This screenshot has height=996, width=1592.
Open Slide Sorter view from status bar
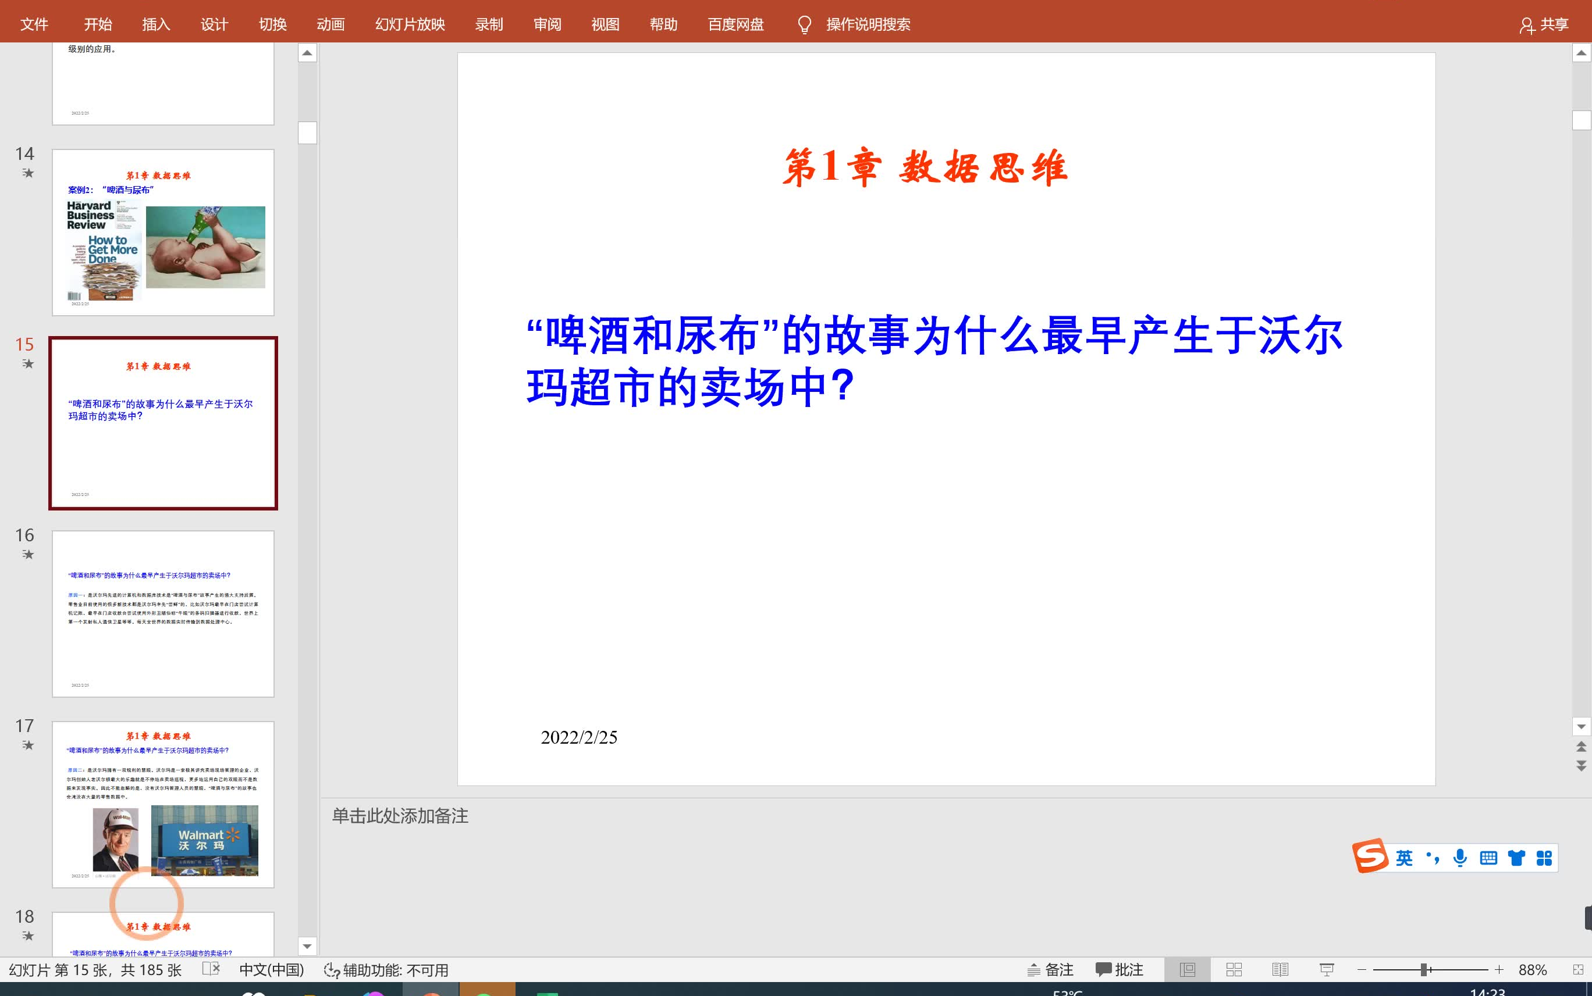click(1234, 969)
